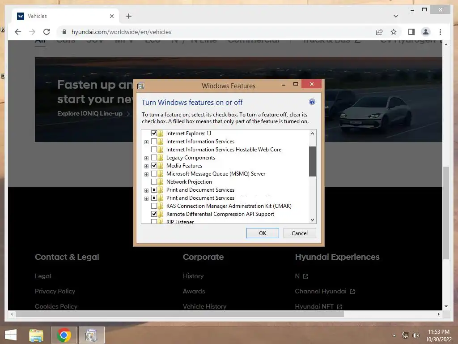Click page scroll right arrow in Chrome
The image size is (458, 344).
pyautogui.click(x=438, y=314)
